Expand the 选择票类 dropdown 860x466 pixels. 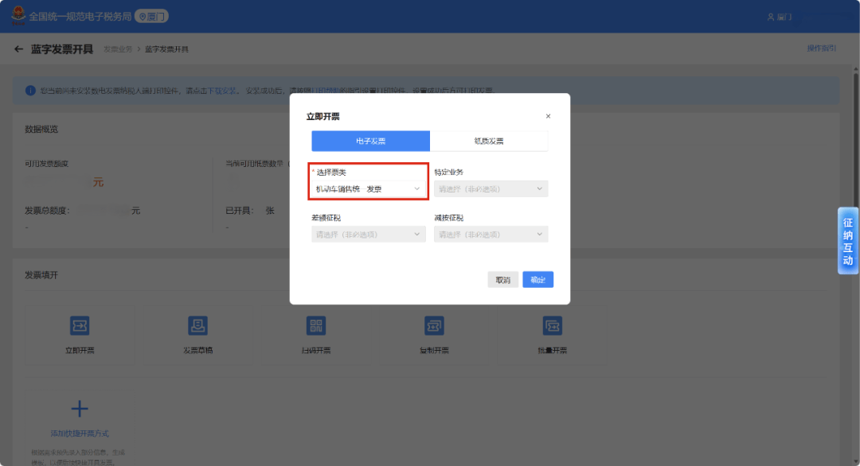point(368,189)
